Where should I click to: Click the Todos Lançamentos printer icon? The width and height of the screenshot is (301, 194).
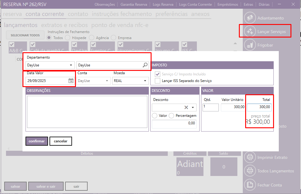[x=249, y=171]
